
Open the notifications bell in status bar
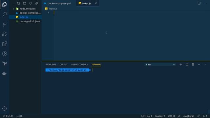click(205, 116)
